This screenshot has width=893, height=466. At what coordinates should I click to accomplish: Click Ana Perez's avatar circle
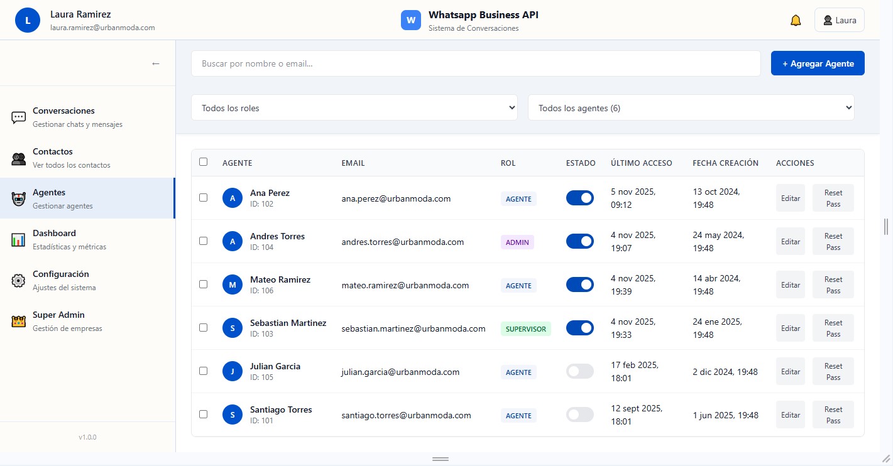click(233, 198)
